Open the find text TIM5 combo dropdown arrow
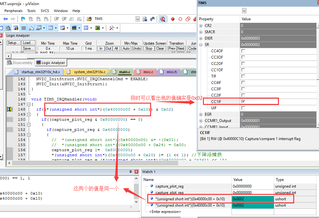The image size is (319, 218). 138,19
